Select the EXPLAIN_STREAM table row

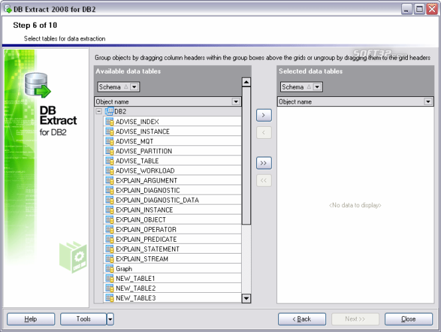point(173,259)
